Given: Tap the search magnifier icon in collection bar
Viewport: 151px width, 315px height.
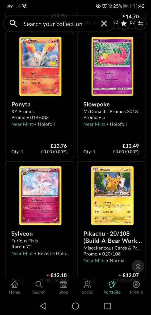Looking at the screenshot, I should [13, 24].
